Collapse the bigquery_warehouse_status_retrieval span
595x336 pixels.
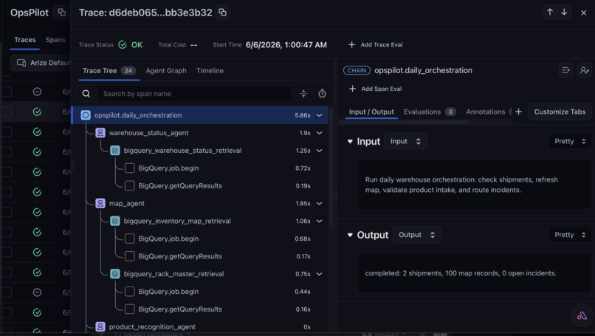pyautogui.click(x=320, y=151)
